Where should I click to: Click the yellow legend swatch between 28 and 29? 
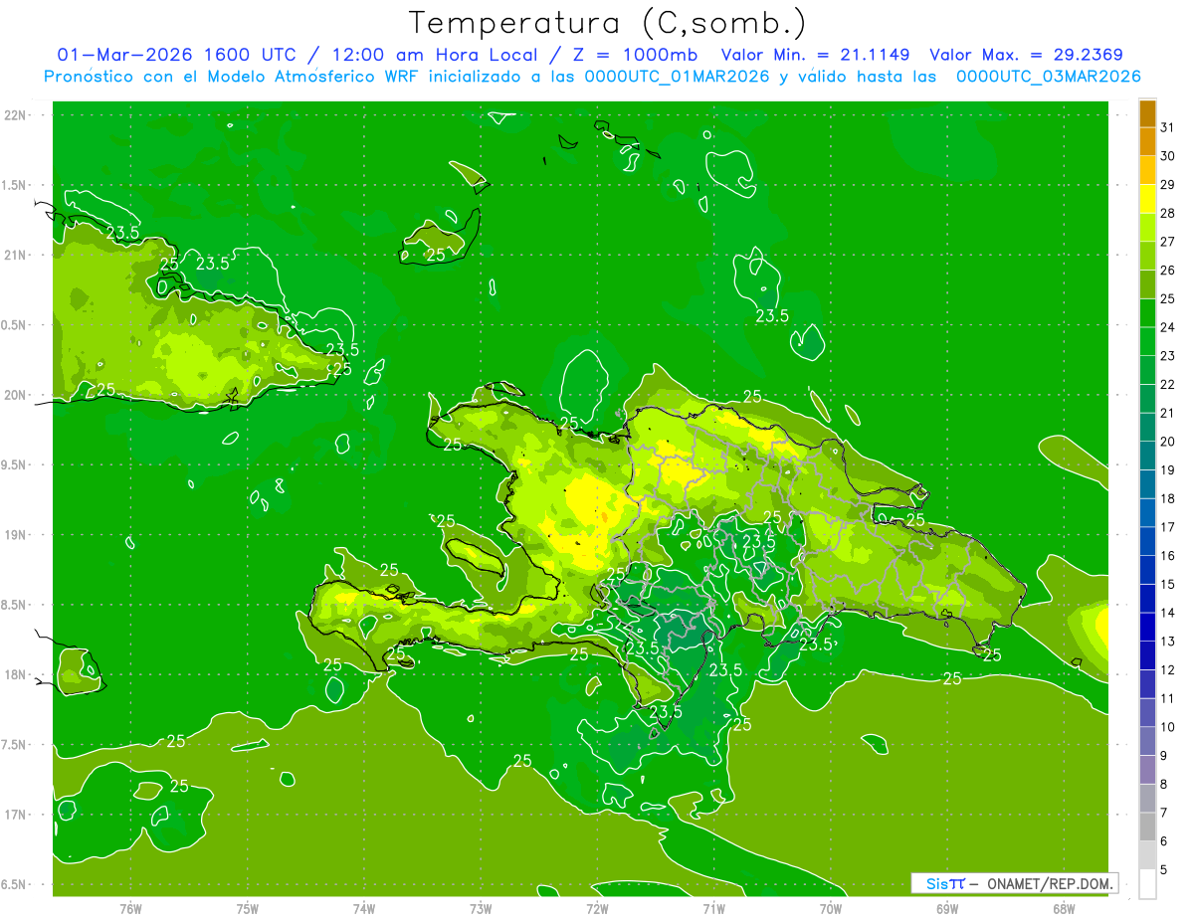(1147, 199)
